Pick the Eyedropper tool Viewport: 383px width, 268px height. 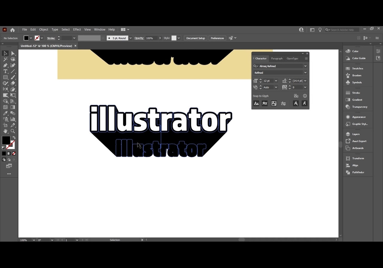pyautogui.click(x=5, y=113)
